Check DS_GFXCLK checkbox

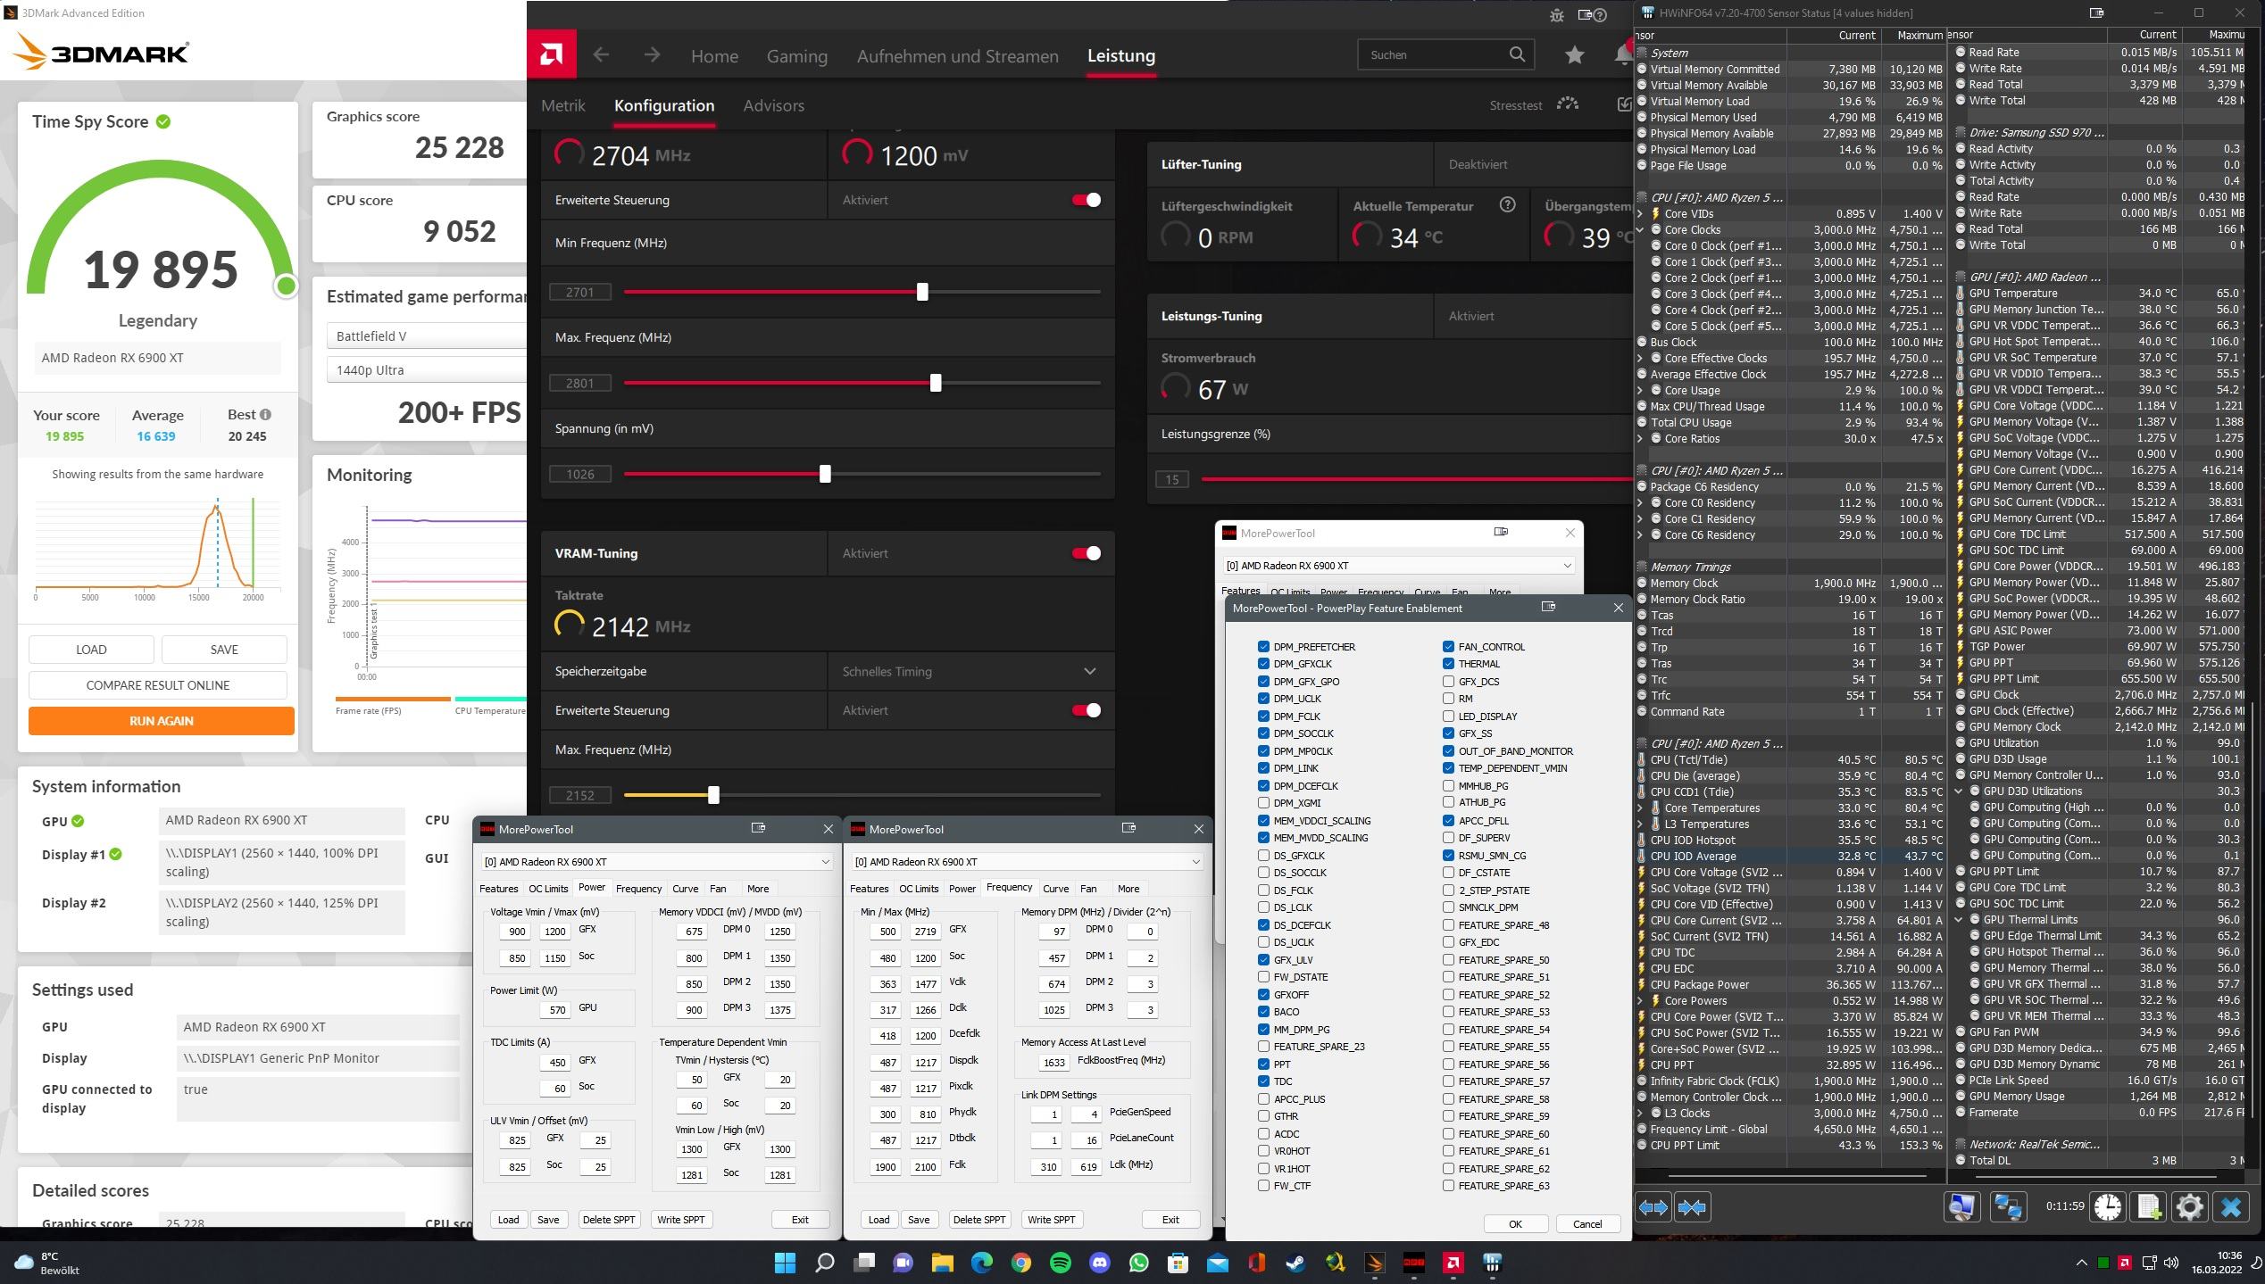[1263, 855]
